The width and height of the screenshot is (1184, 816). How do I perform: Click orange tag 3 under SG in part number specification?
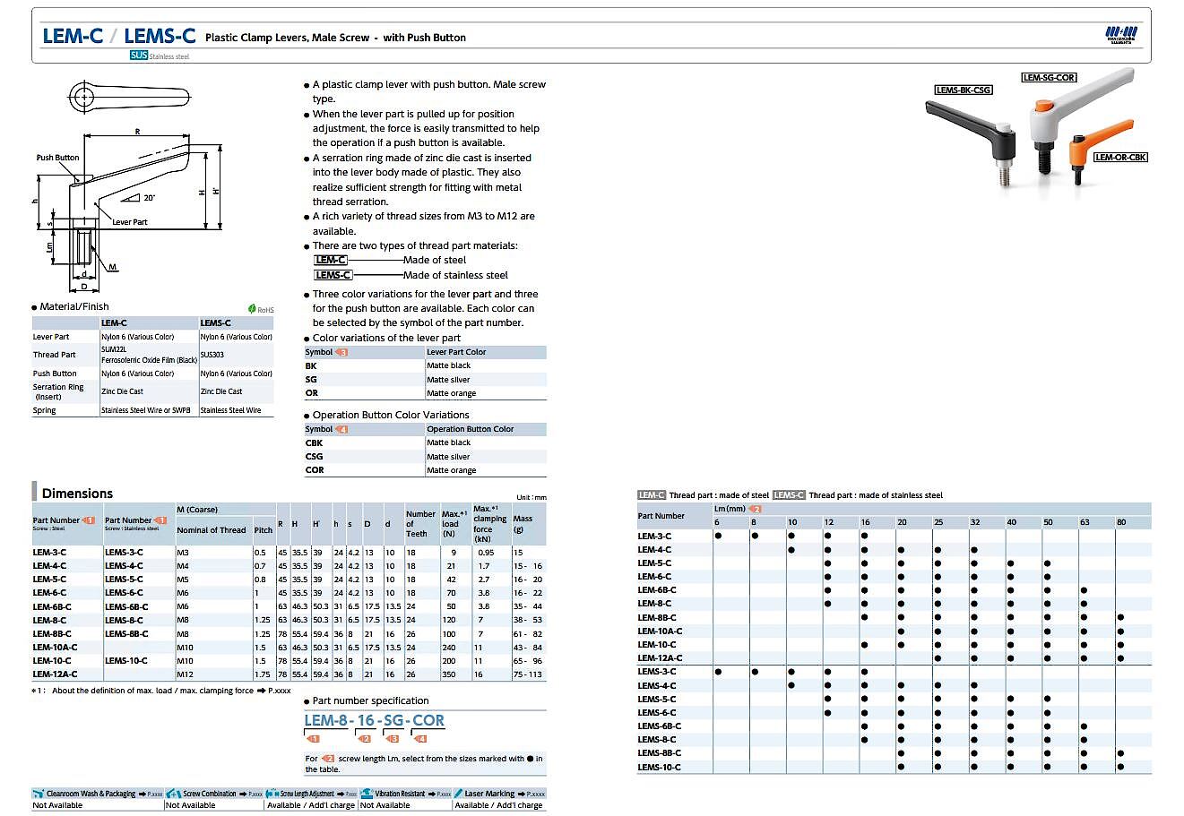click(393, 739)
